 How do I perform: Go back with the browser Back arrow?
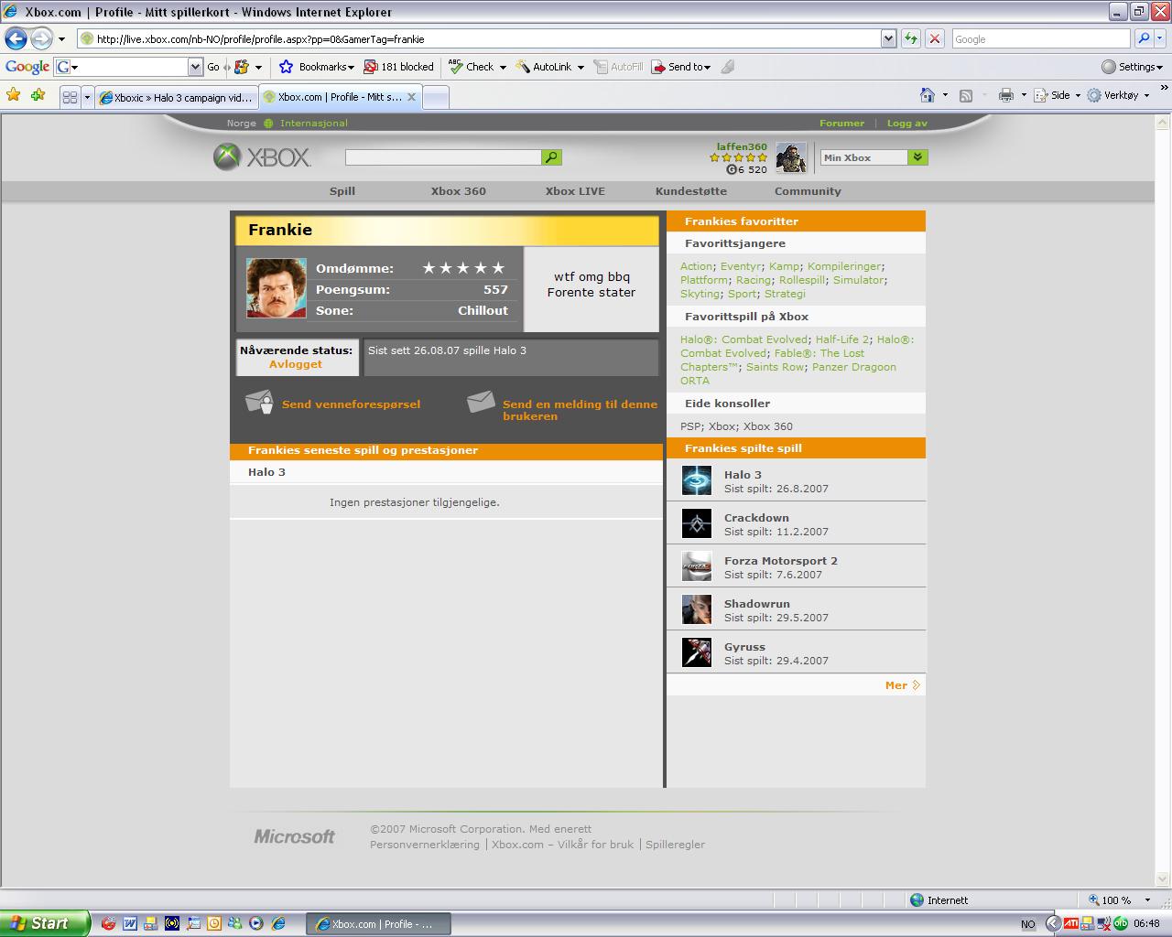[16, 38]
